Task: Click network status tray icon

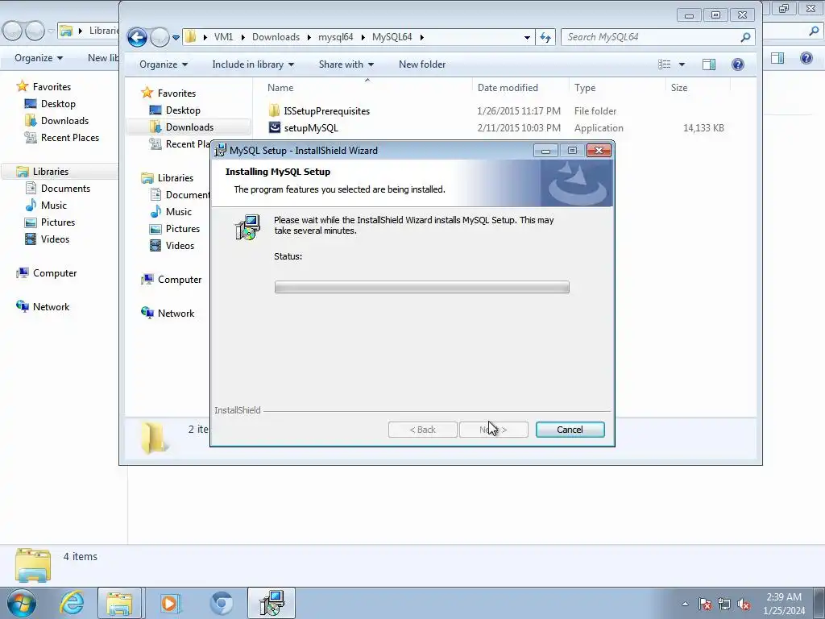Action: 724,604
